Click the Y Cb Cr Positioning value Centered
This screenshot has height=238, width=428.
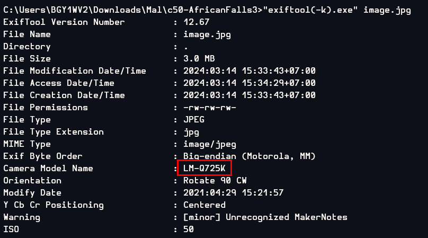click(204, 205)
